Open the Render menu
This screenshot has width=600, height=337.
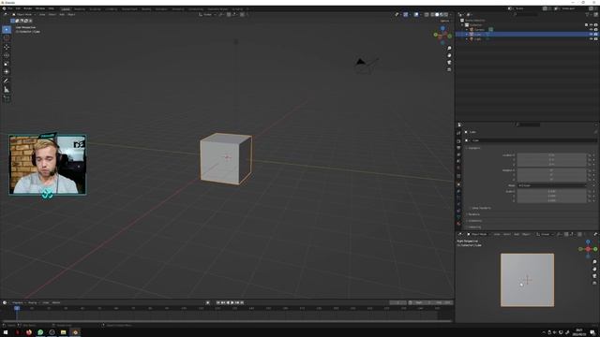(28, 8)
